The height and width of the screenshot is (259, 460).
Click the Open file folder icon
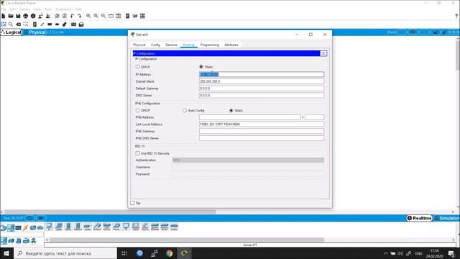[11, 16]
